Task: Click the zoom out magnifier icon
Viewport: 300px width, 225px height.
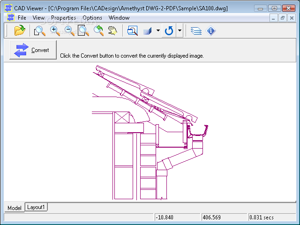Action: coord(69,30)
